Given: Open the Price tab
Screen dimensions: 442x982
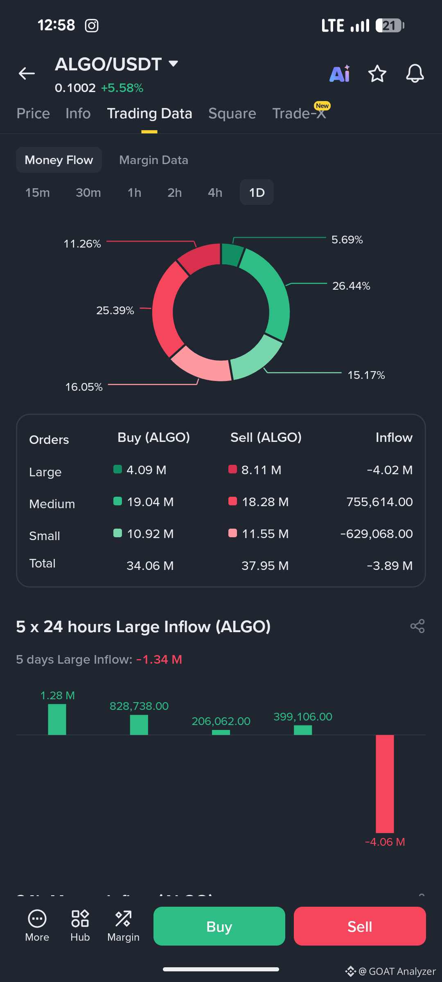Looking at the screenshot, I should pos(33,113).
